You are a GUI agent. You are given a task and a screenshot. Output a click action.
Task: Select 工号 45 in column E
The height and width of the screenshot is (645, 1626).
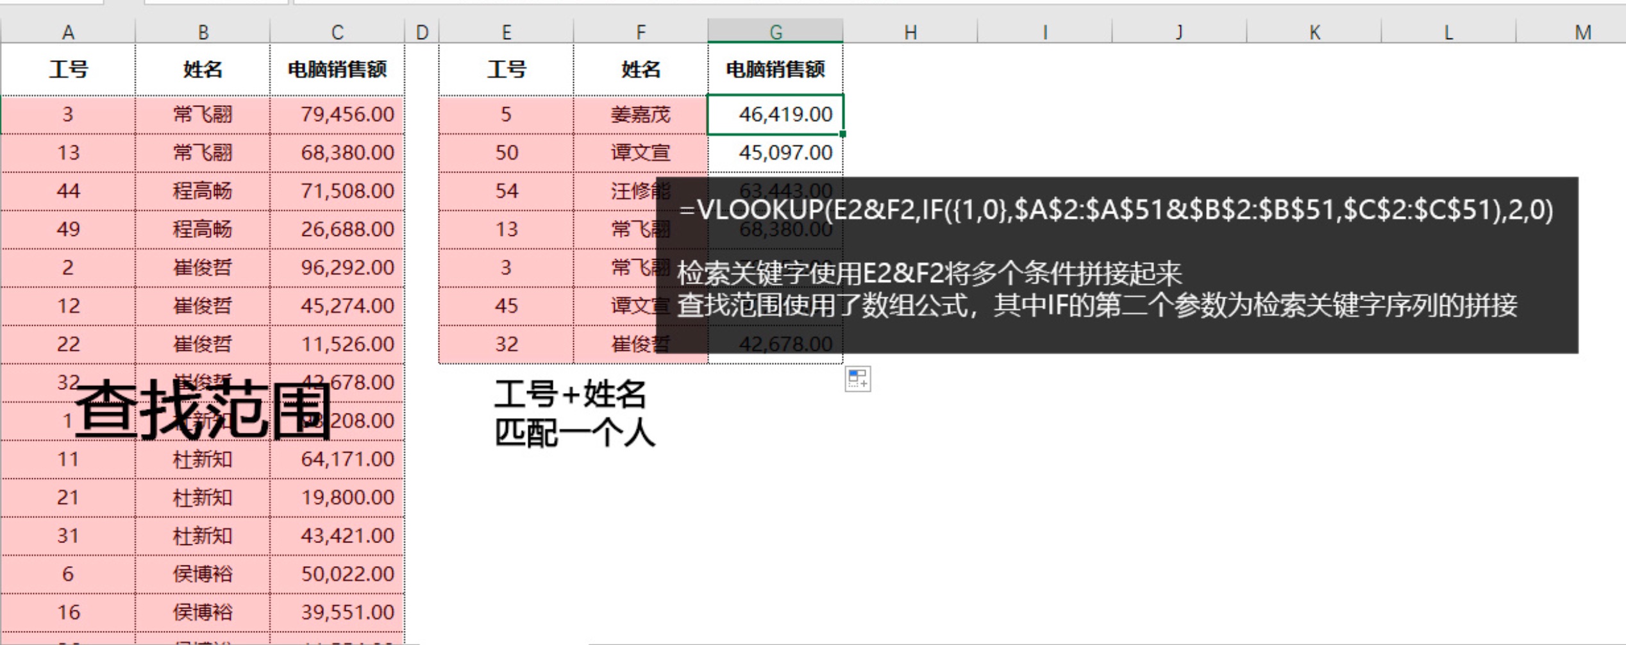coord(507,306)
